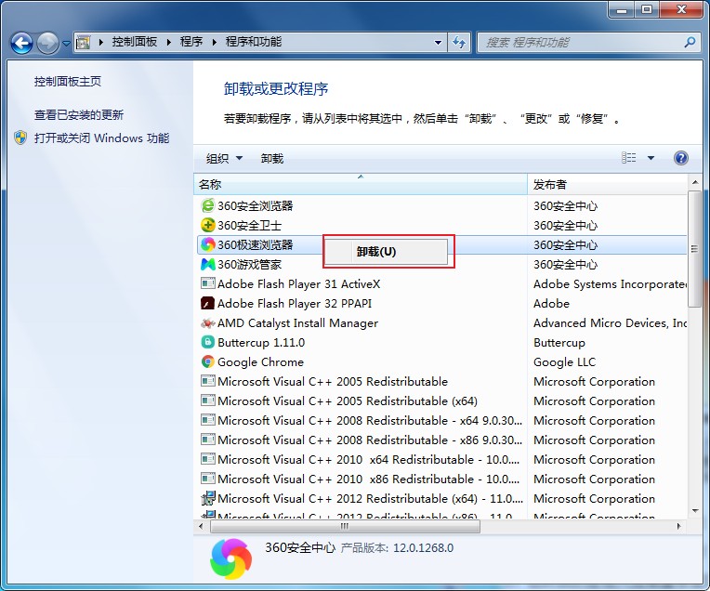Click the 360极速浏览器 colorful icon
Screen dimensions: 710x591
click(208, 244)
